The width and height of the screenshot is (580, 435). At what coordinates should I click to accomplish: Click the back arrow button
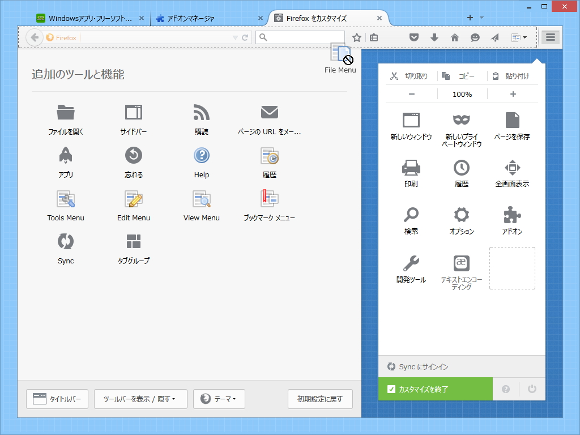[x=35, y=37]
